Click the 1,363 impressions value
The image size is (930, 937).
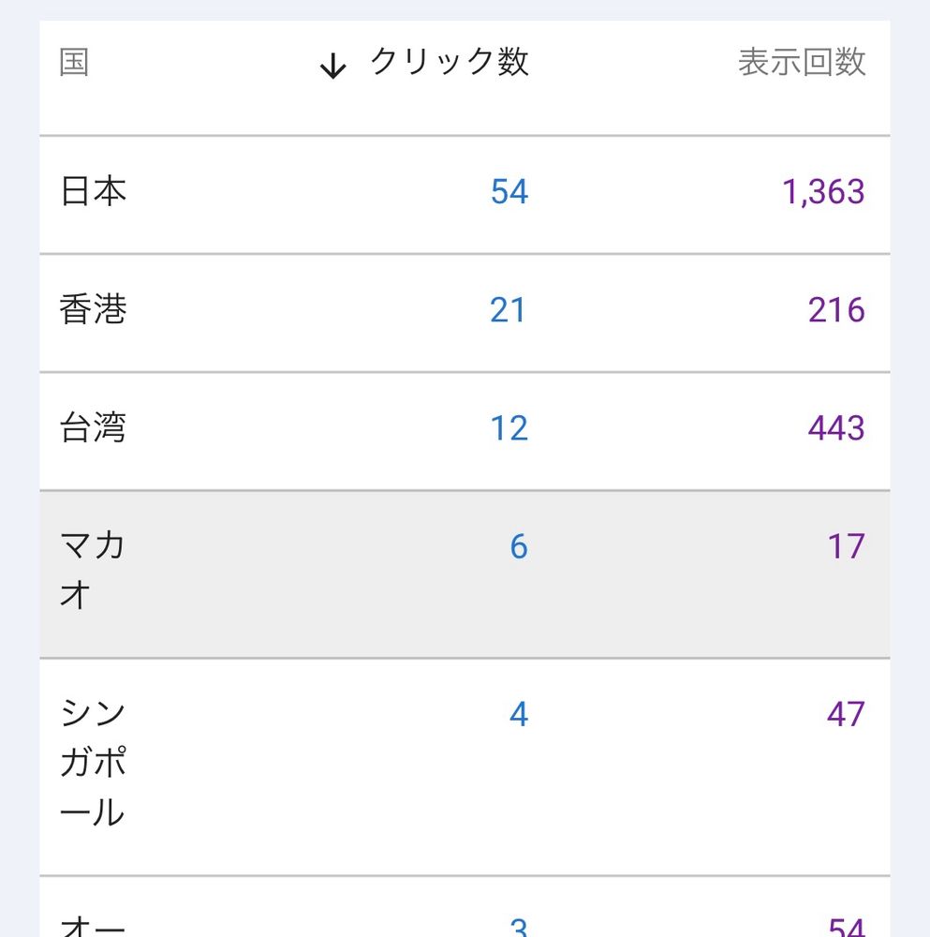point(823,192)
